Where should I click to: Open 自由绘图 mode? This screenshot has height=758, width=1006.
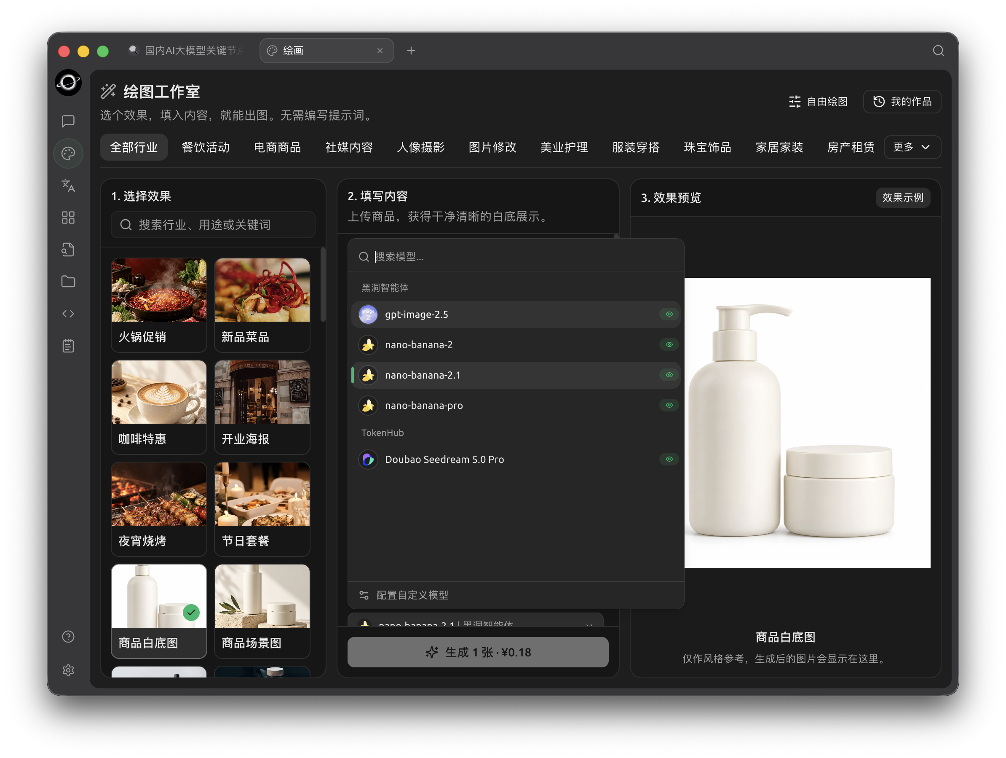click(x=818, y=102)
